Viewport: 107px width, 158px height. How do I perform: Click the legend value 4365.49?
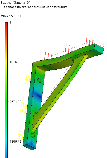click(15, 142)
